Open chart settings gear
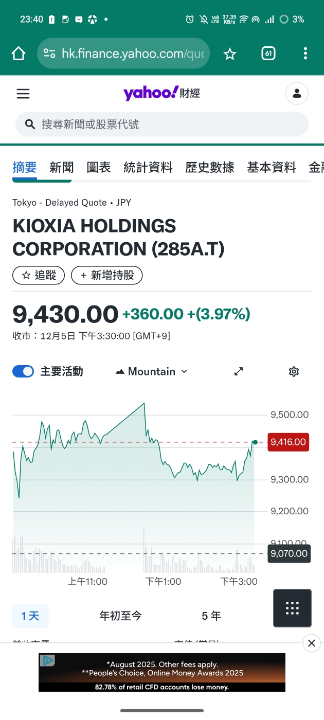 pos(294,371)
